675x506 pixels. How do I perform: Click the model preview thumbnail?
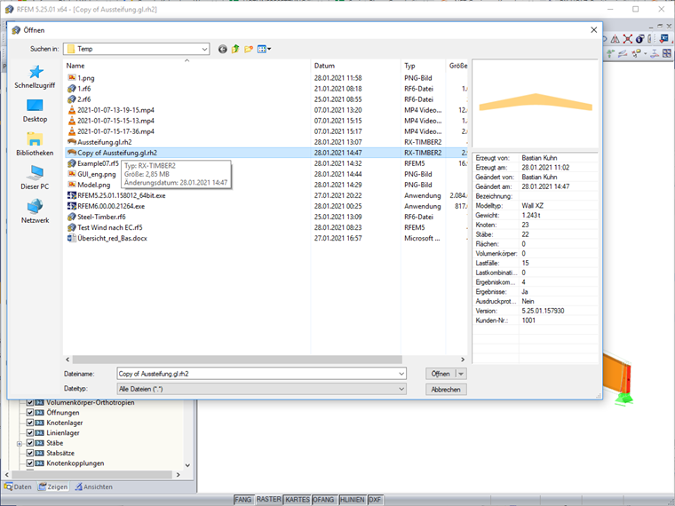pos(535,103)
